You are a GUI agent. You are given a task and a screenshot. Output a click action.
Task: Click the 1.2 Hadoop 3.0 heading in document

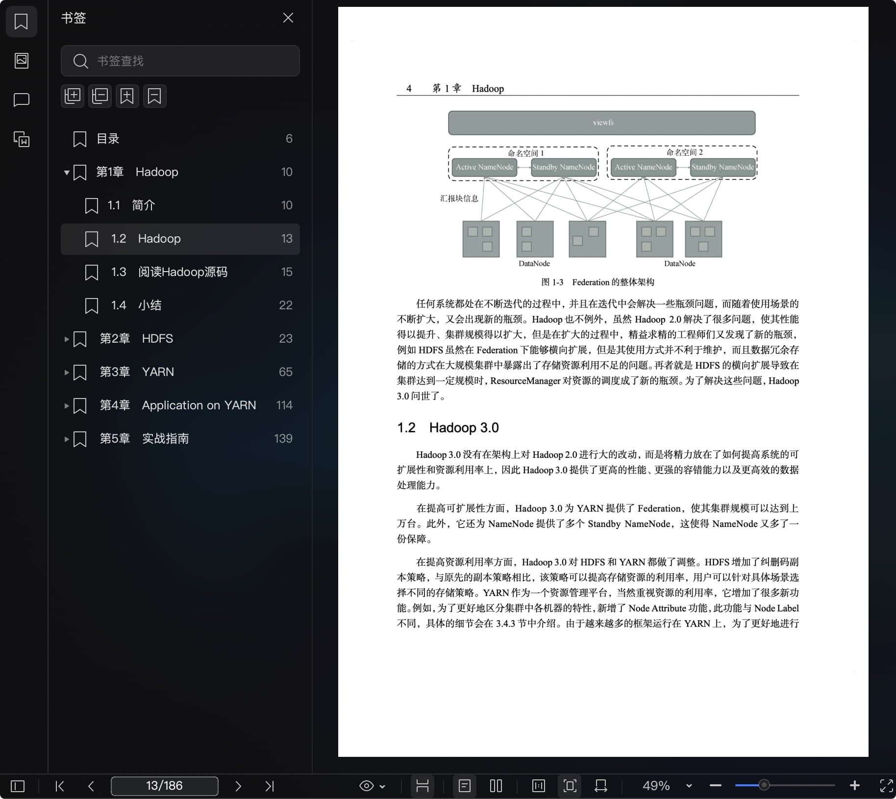pyautogui.click(x=448, y=428)
